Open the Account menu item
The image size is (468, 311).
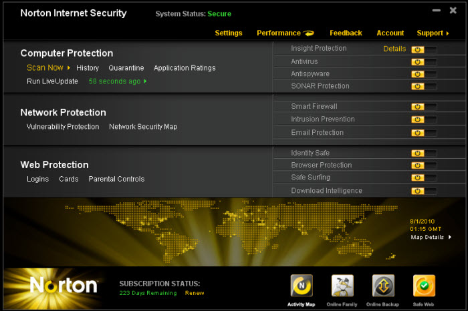[390, 33]
